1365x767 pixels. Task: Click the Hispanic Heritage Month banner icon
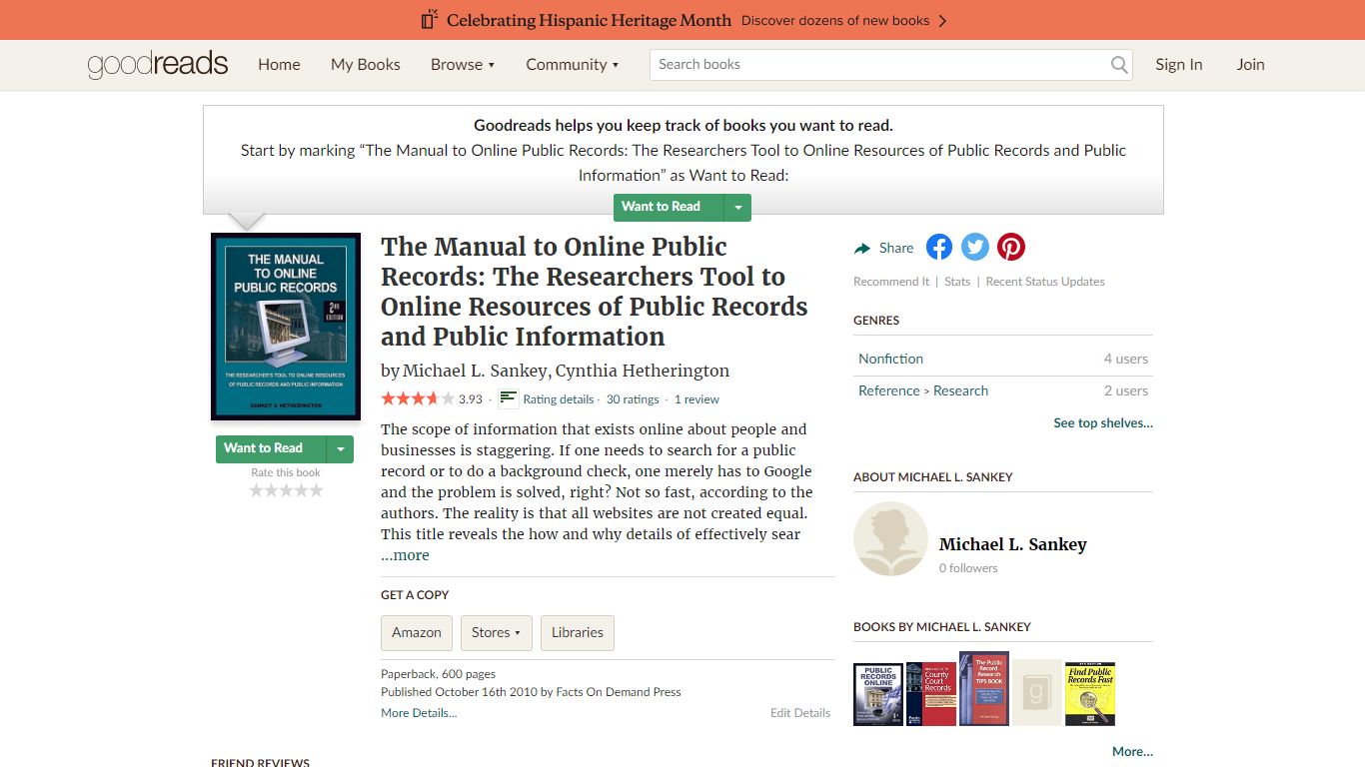[430, 20]
